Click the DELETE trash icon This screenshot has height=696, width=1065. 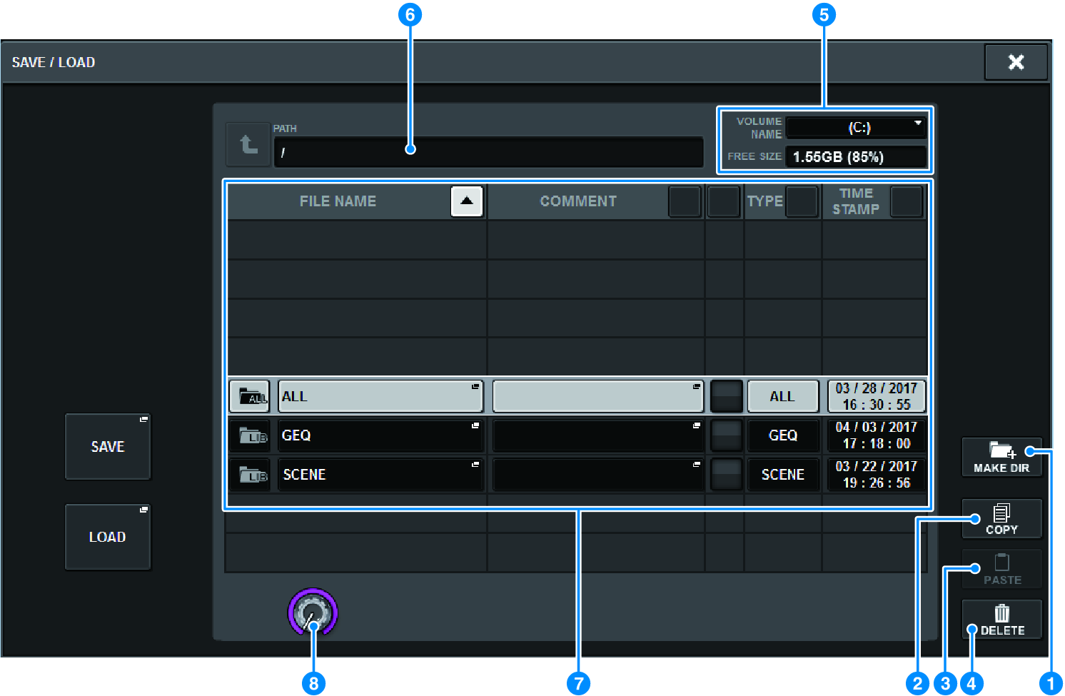1001,613
